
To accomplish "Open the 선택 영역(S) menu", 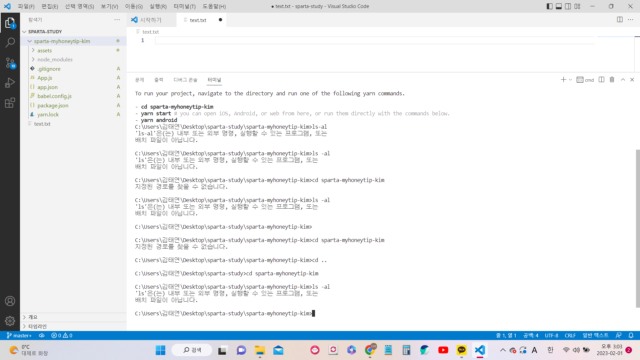I will tap(79, 6).
